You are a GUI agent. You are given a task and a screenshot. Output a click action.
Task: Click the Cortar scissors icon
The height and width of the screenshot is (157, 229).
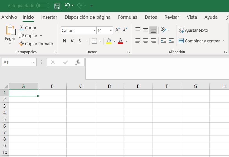(21, 28)
